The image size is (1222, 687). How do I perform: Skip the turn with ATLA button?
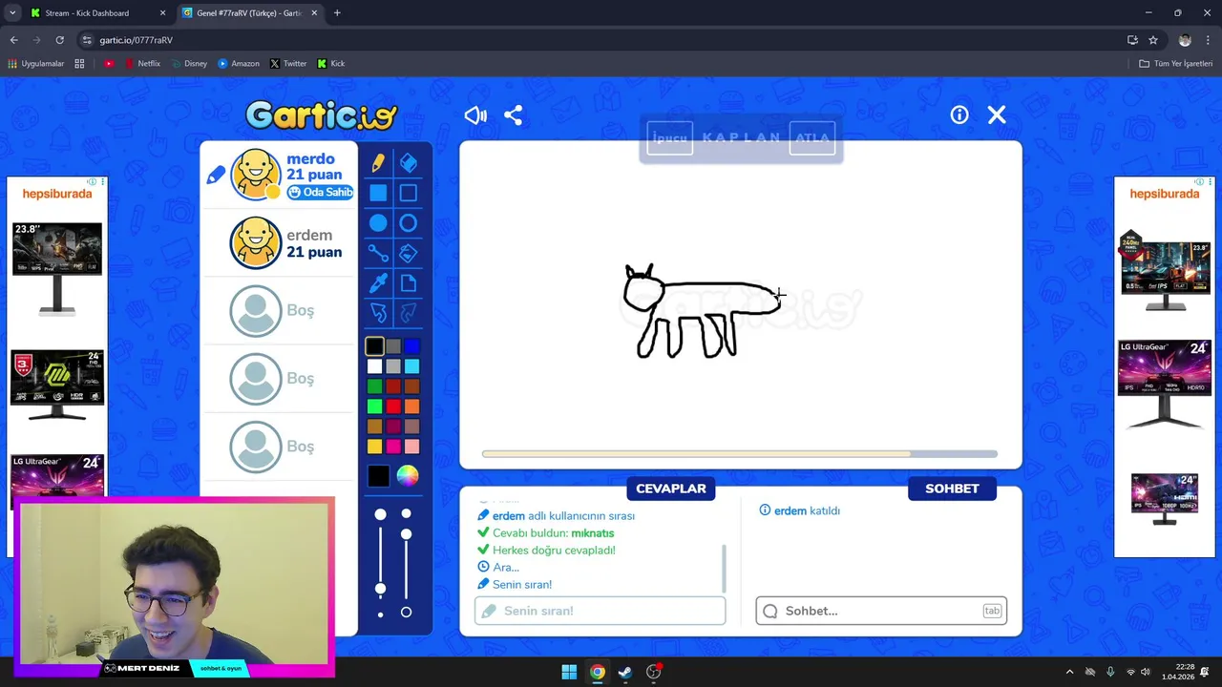(812, 138)
